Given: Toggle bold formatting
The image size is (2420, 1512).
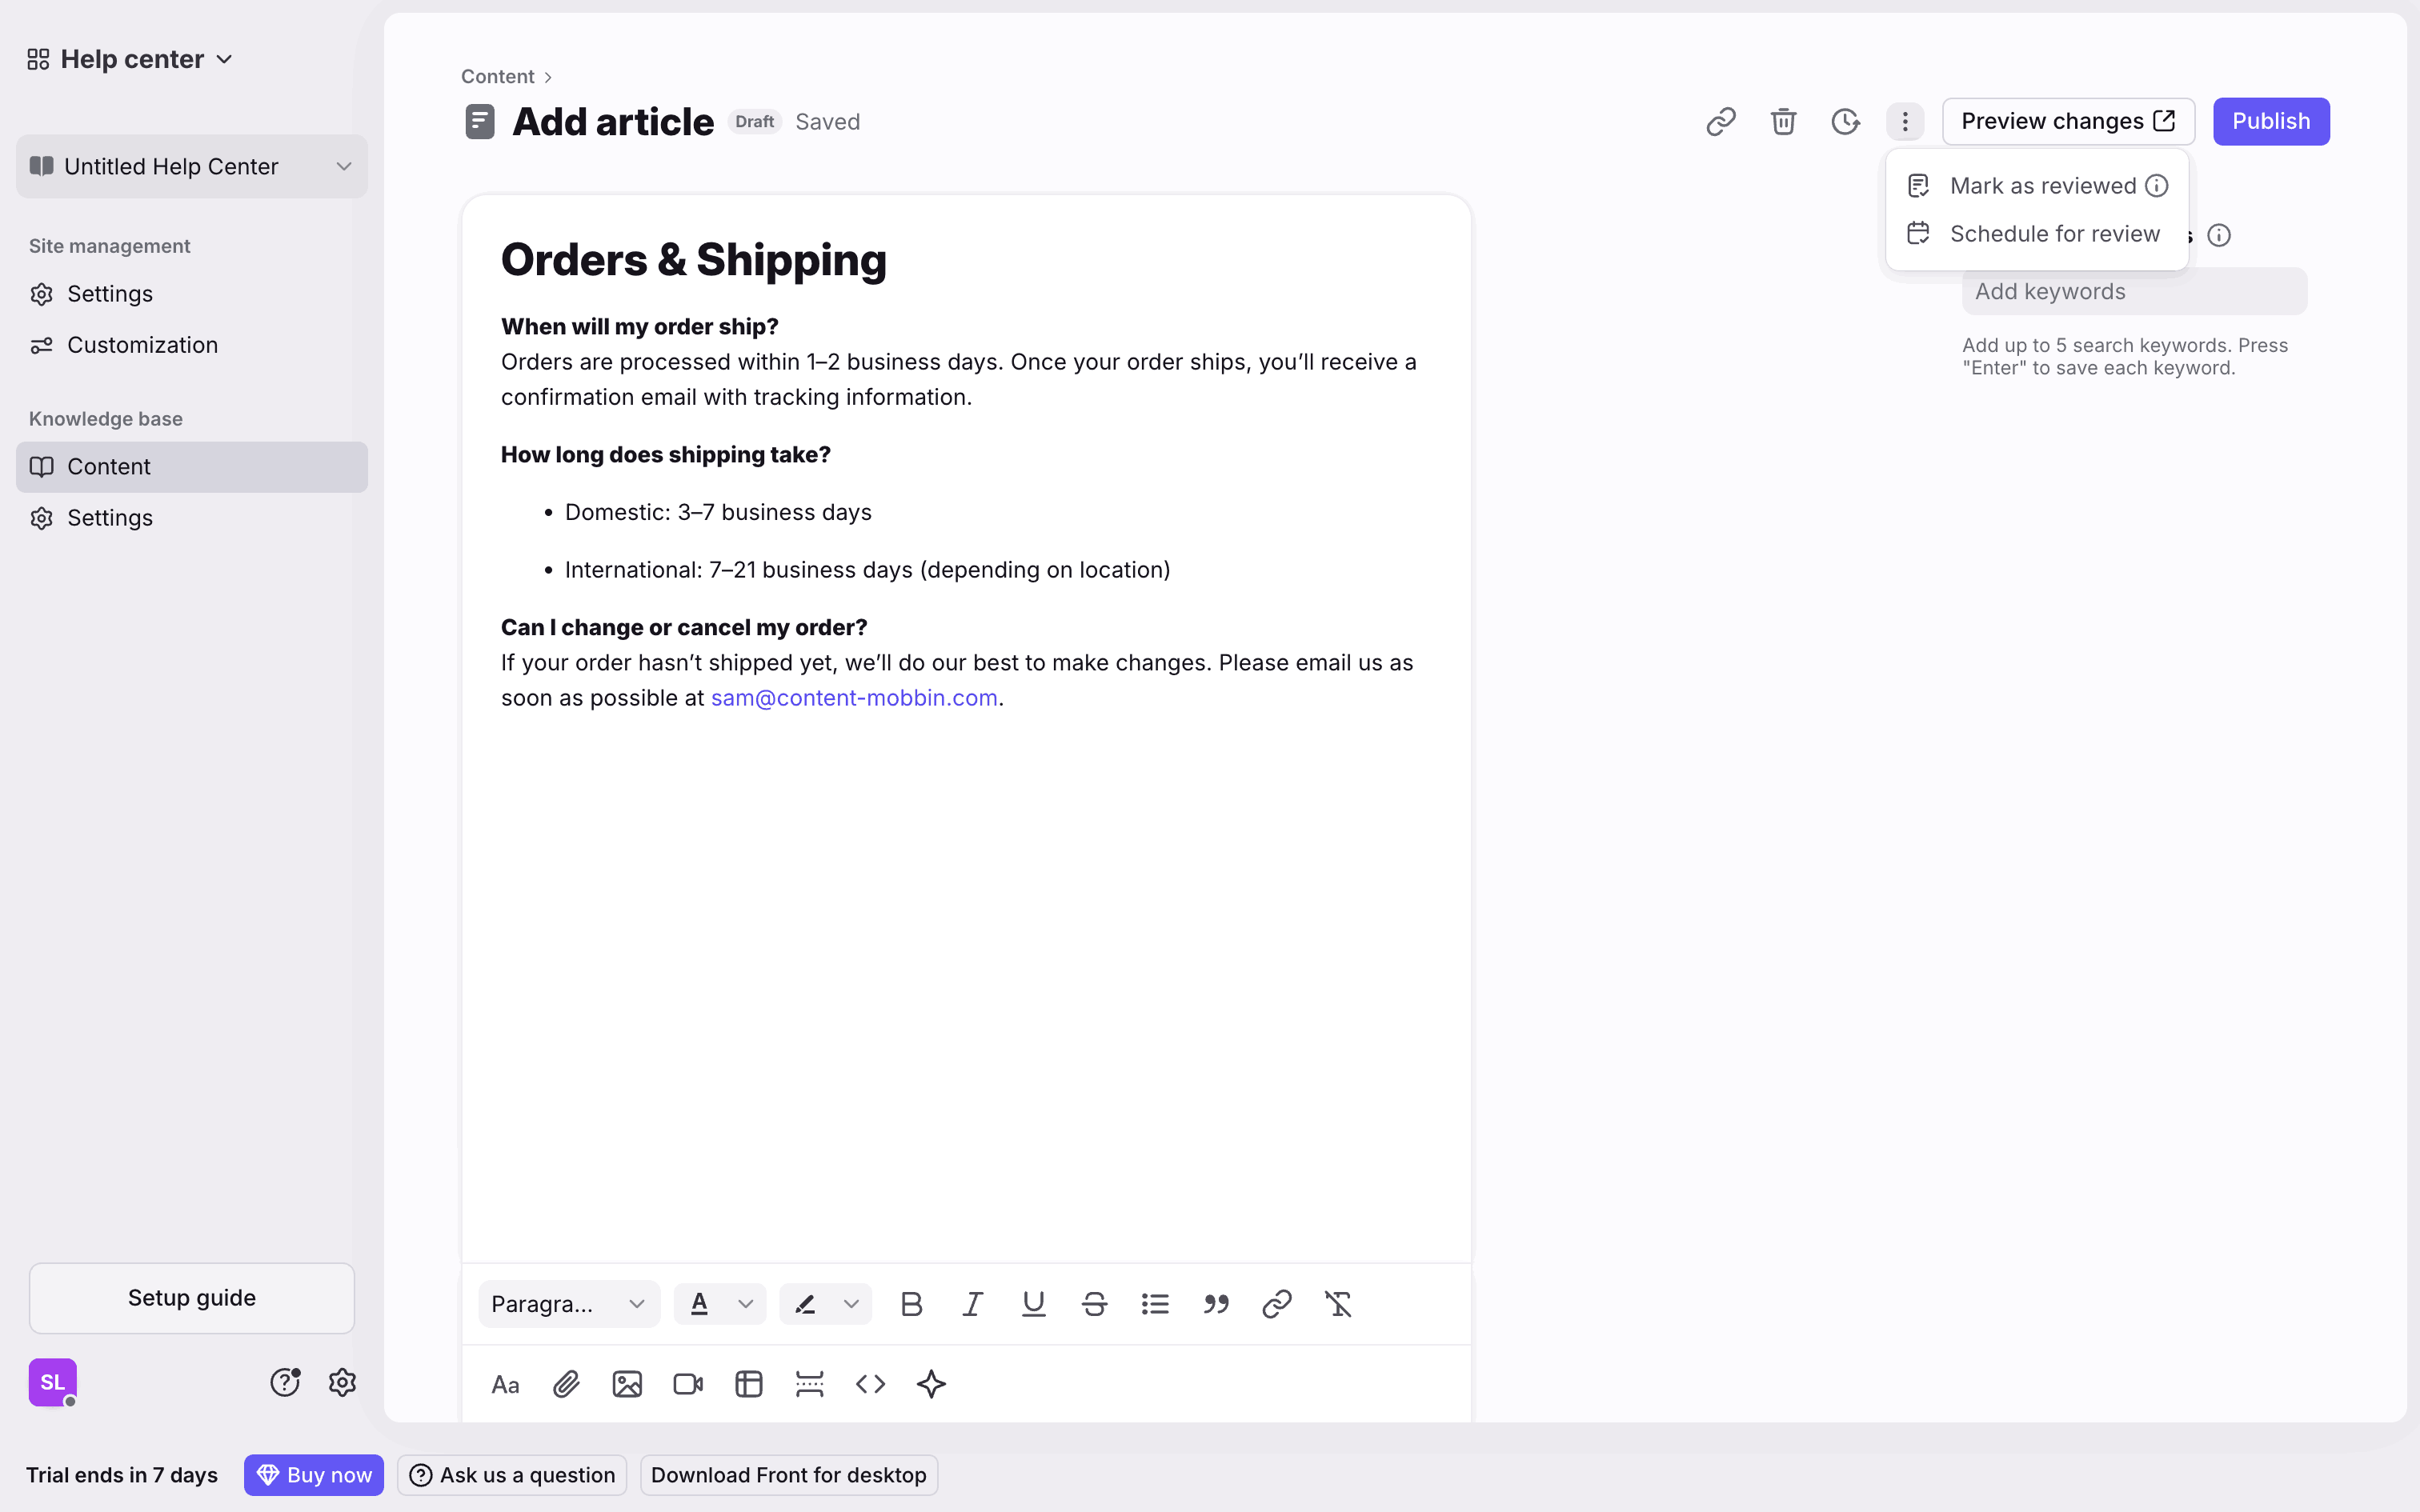Looking at the screenshot, I should pos(911,1304).
